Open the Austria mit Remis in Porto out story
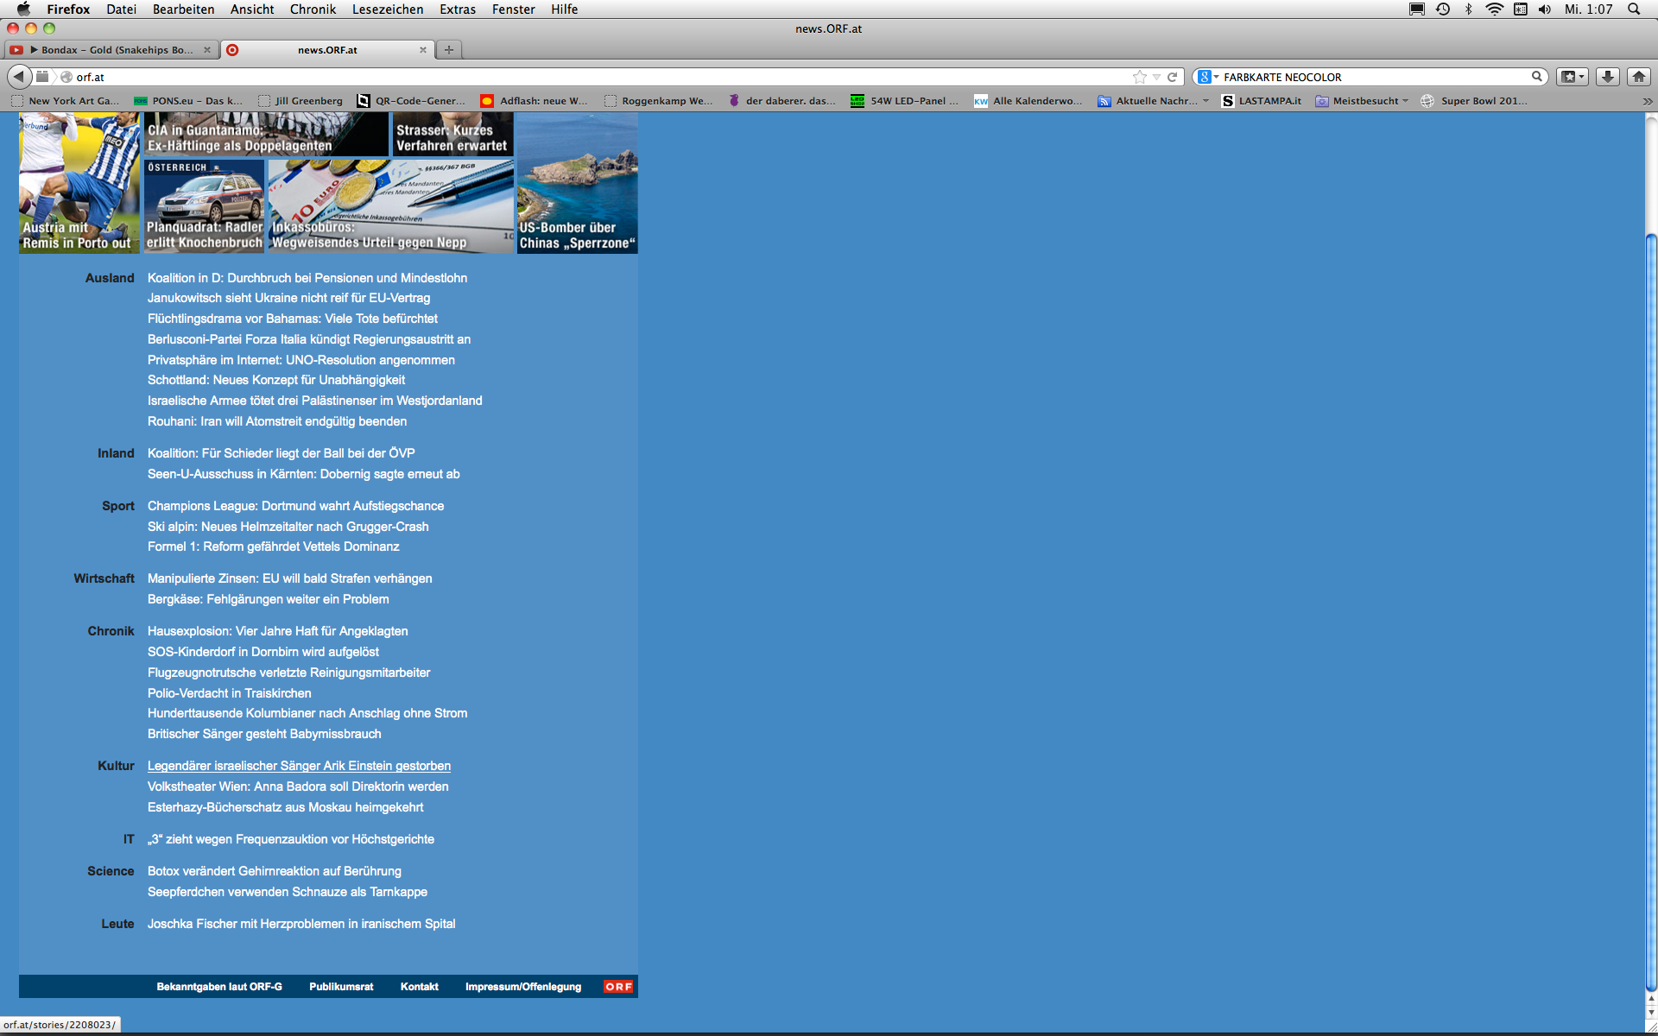 (x=79, y=183)
